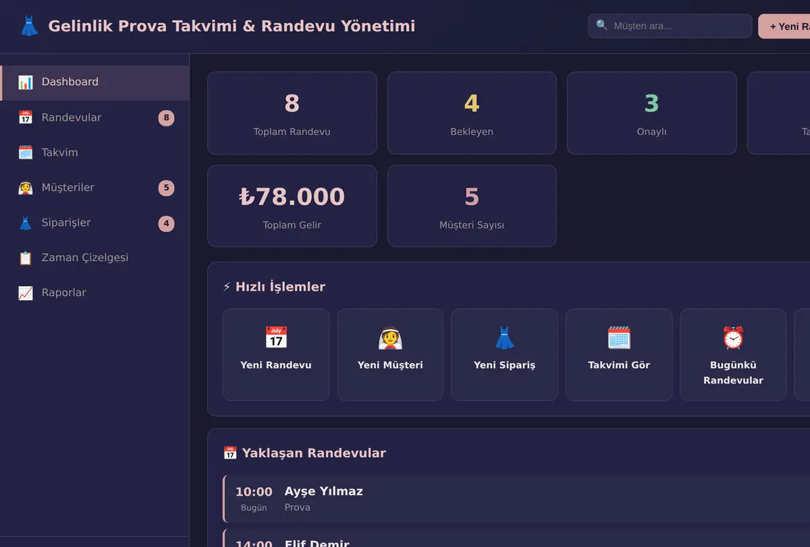The height and width of the screenshot is (547, 810).
Task: Click the alarm clock icon on Bugünkü Randevular
Action: pyautogui.click(x=733, y=337)
